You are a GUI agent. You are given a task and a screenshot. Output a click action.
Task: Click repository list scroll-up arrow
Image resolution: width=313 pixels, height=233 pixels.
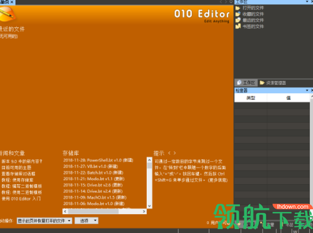(x=150, y=160)
